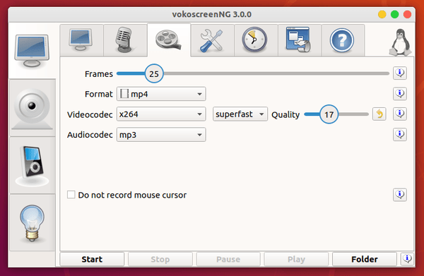Show info for Videocodec setting
This screenshot has height=276, width=424.
tap(400, 114)
